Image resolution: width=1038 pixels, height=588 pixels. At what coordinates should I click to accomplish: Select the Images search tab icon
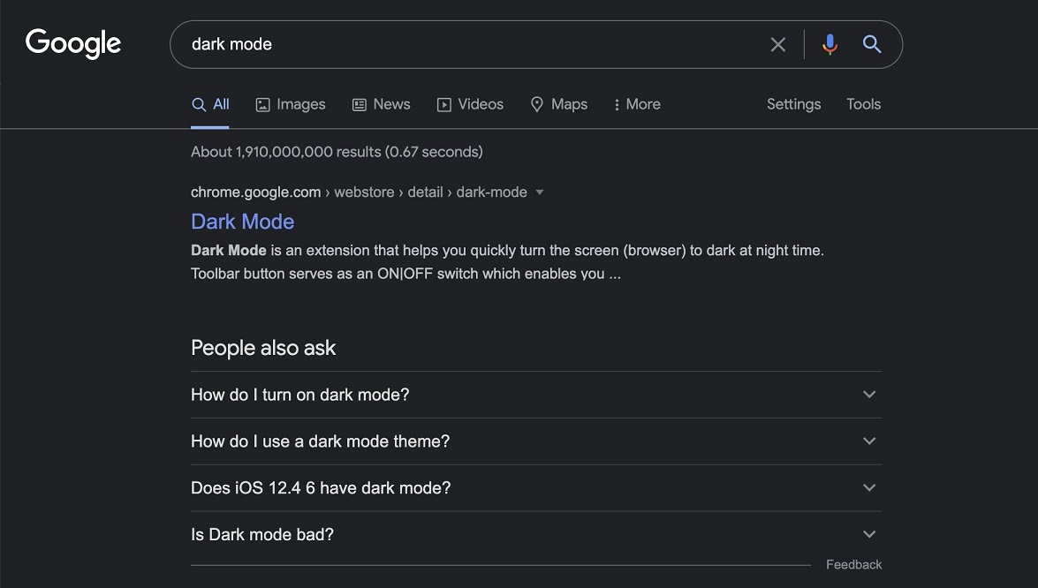[262, 104]
